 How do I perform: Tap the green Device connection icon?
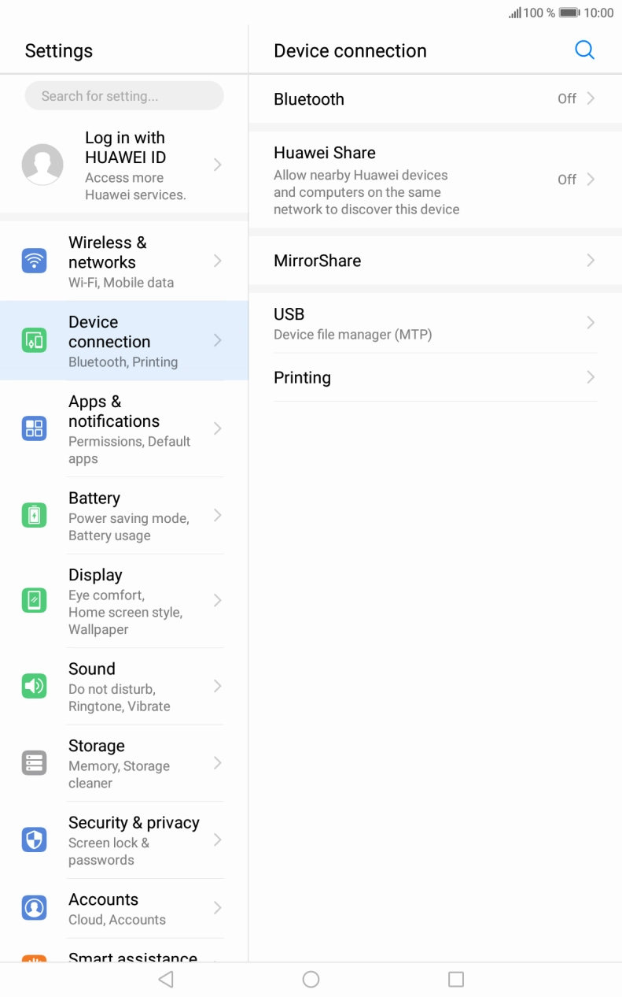[x=34, y=340]
